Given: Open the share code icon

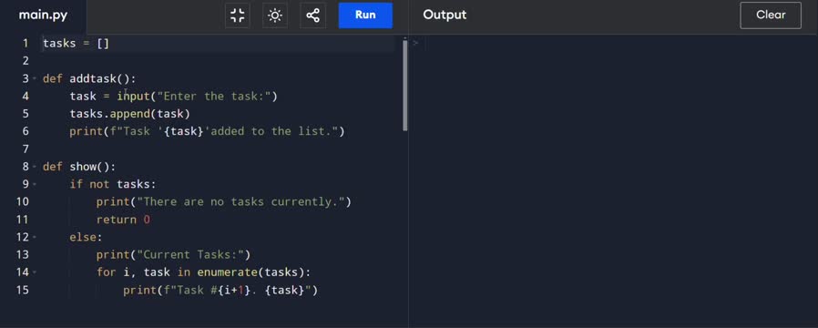Looking at the screenshot, I should point(313,15).
